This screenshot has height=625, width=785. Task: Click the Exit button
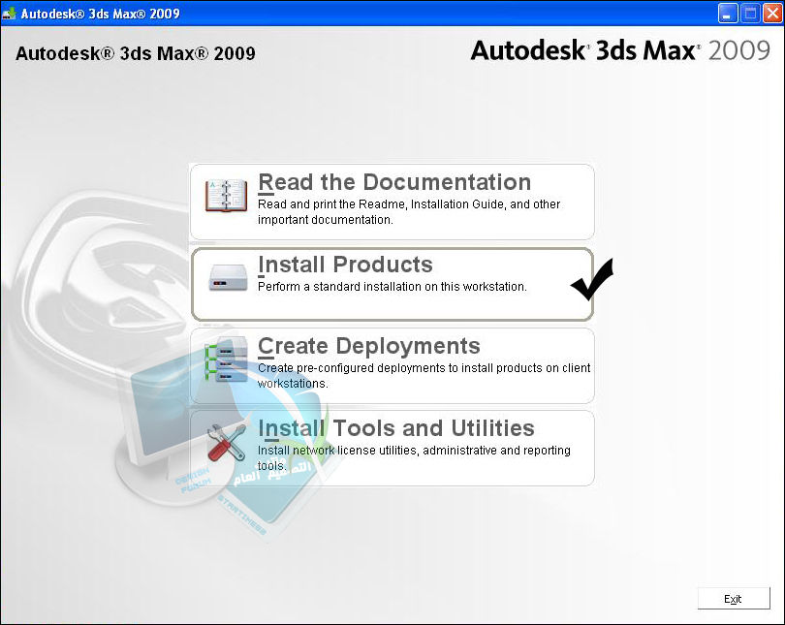734,599
